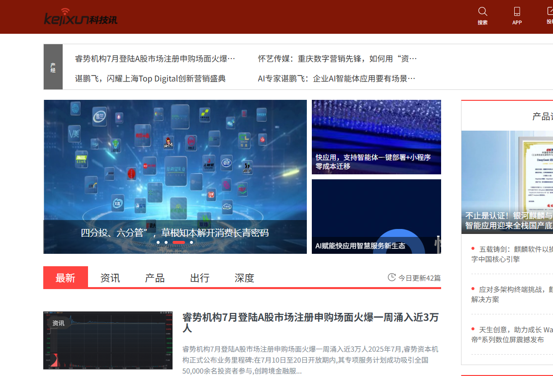553x376 pixels.
Task: Select the 最新 tab
Action: click(66, 278)
